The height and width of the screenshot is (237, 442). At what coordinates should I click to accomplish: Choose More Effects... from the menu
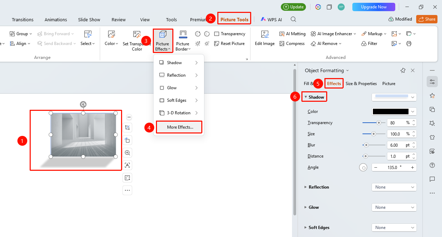coord(180,127)
